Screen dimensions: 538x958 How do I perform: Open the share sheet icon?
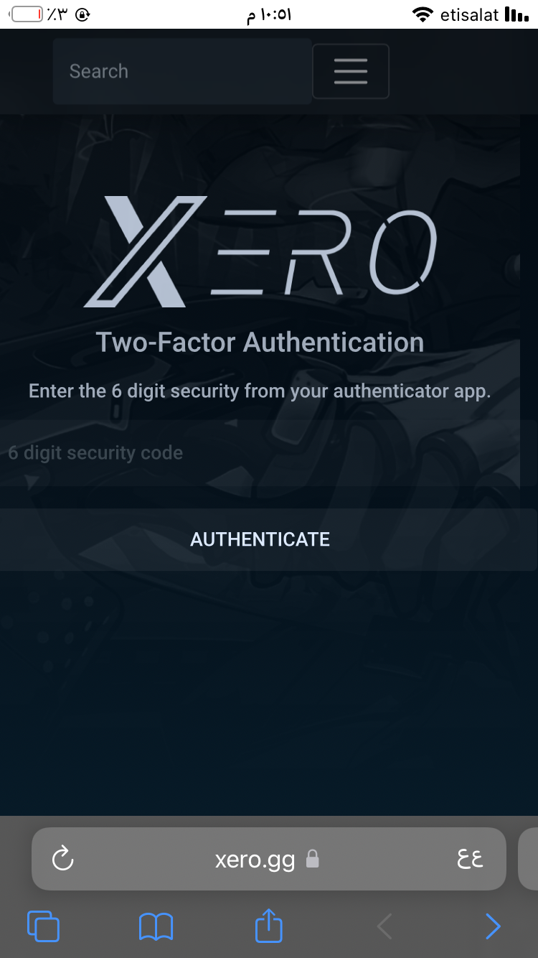coord(269,925)
